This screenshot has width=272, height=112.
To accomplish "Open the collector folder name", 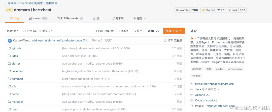I will tap(17, 71).
